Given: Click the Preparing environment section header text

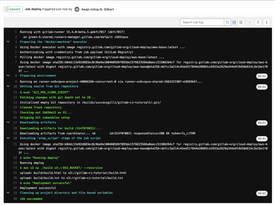Looking at the screenshot, I should pyautogui.click(x=38, y=76).
